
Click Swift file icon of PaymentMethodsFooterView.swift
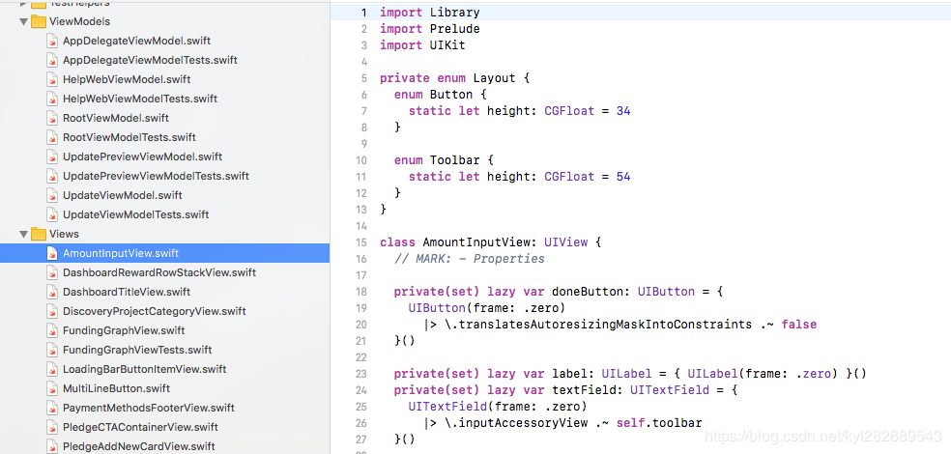pos(53,409)
